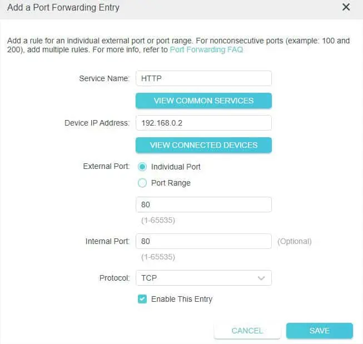363x344 pixels.
Task: Click the Internal Port label text
Action: (107, 241)
